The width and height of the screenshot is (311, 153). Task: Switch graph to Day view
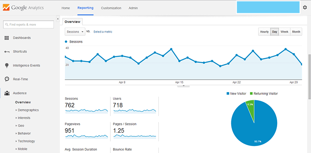pyautogui.click(x=275, y=32)
